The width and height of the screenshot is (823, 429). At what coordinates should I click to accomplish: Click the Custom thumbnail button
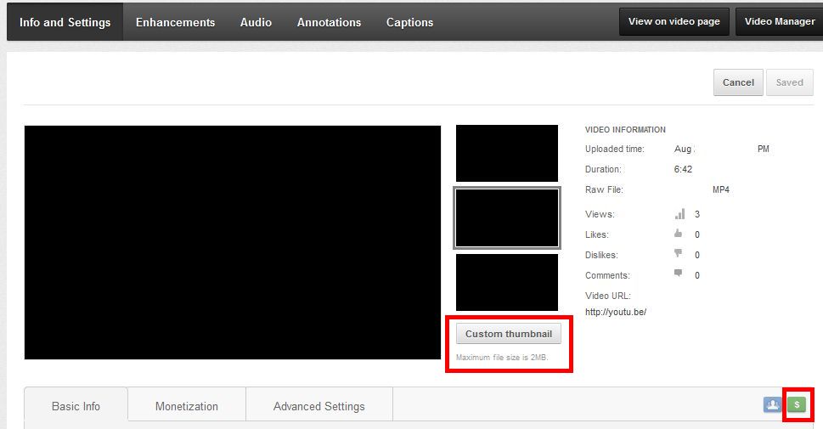click(x=509, y=334)
